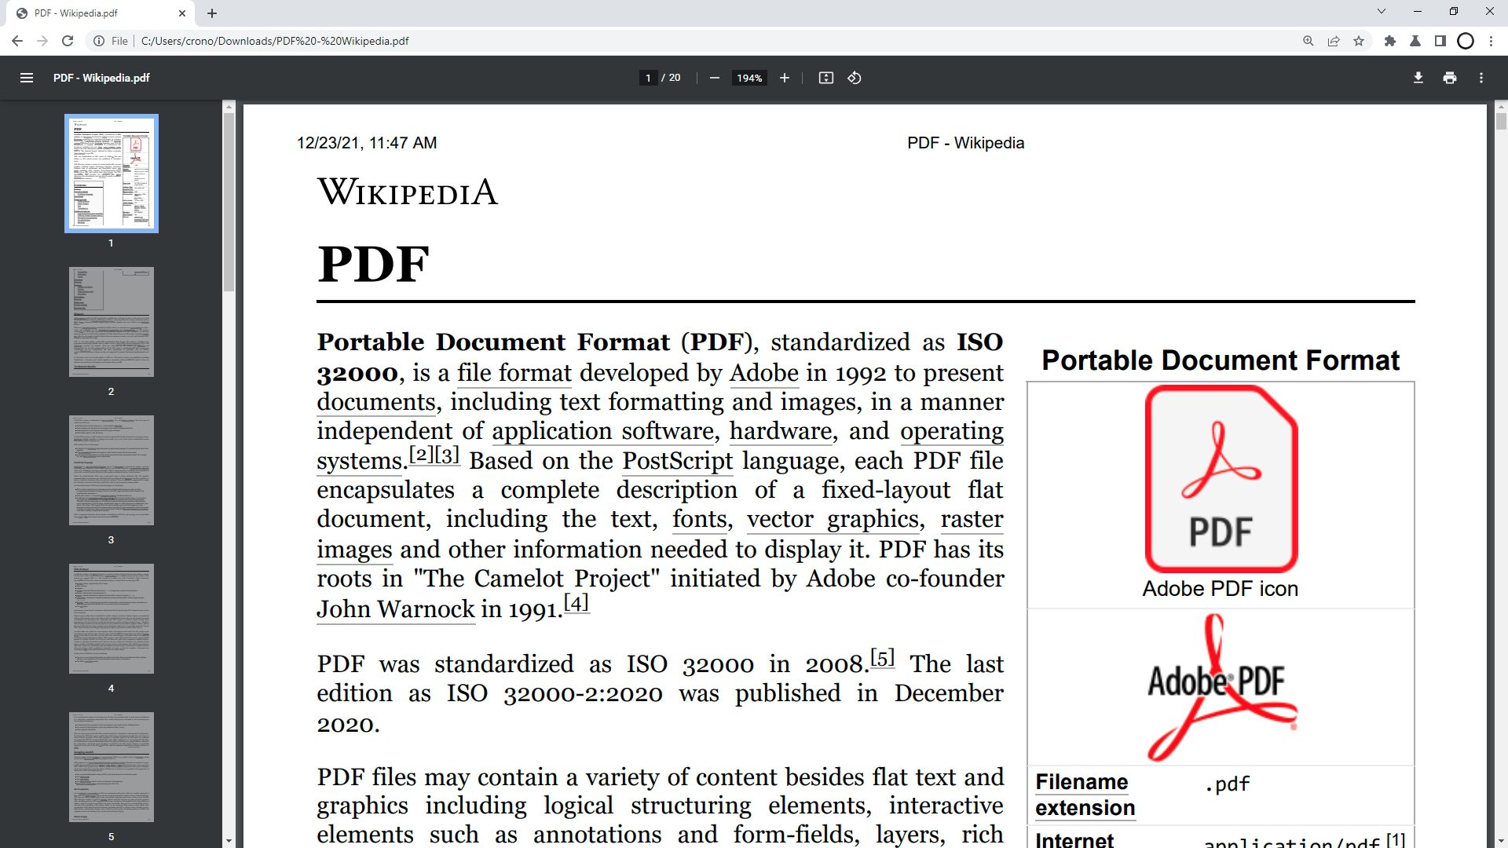Open a new tab with plus
This screenshot has width=1508, height=848.
pyautogui.click(x=212, y=13)
